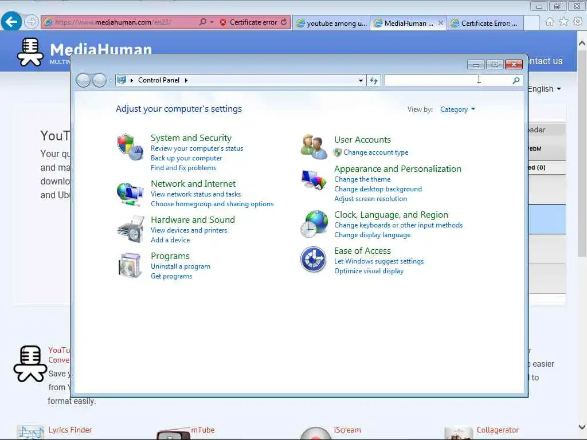
Task: Switch to the youtube among us tab
Action: pos(331,23)
